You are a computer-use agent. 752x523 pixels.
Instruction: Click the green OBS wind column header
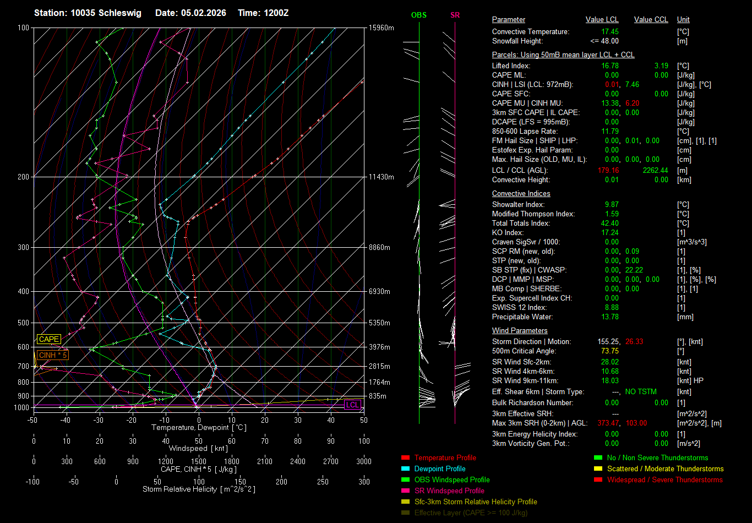[x=419, y=15]
